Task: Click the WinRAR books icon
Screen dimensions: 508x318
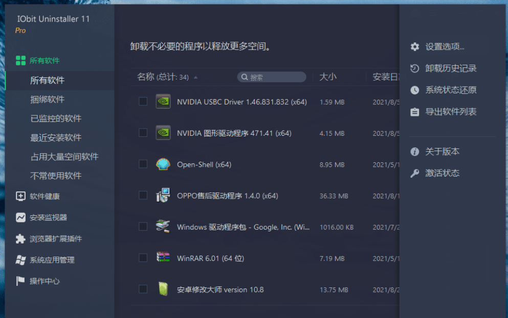Action: pyautogui.click(x=163, y=258)
